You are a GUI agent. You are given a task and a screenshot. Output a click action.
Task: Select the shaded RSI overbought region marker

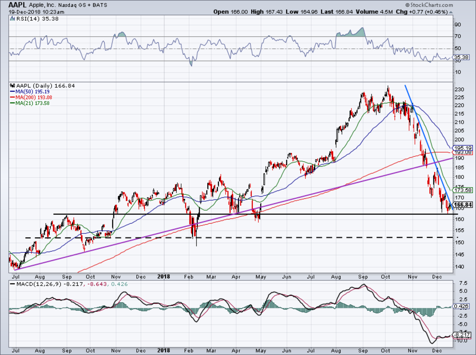click(351, 34)
